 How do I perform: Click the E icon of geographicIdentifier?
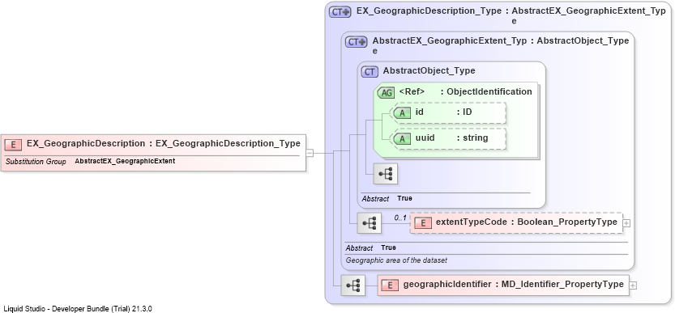391,285
